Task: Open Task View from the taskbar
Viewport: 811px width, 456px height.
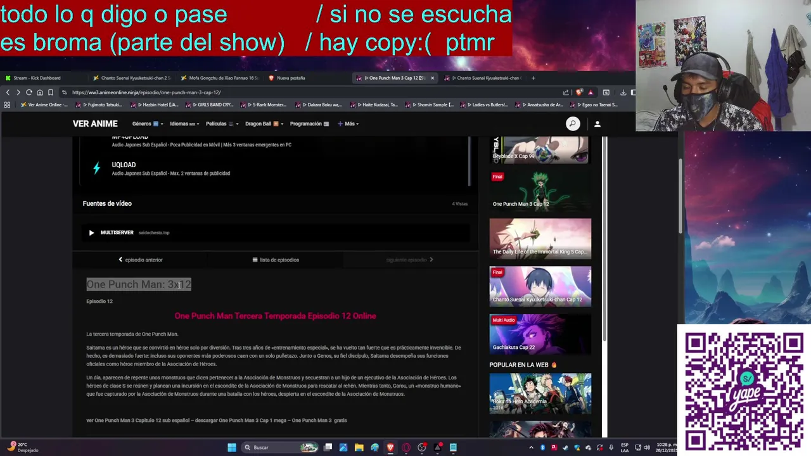Action: 328,448
